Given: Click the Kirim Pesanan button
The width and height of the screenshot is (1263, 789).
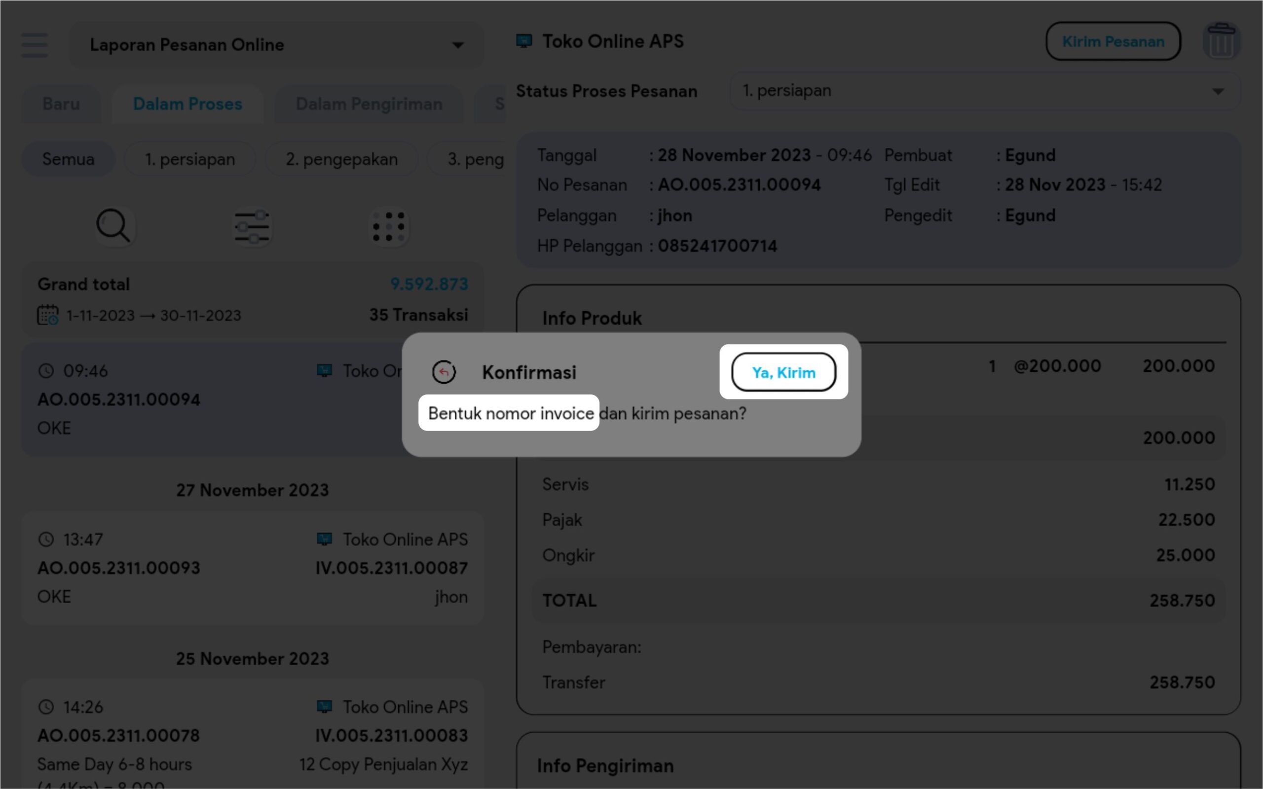Looking at the screenshot, I should coord(1113,42).
